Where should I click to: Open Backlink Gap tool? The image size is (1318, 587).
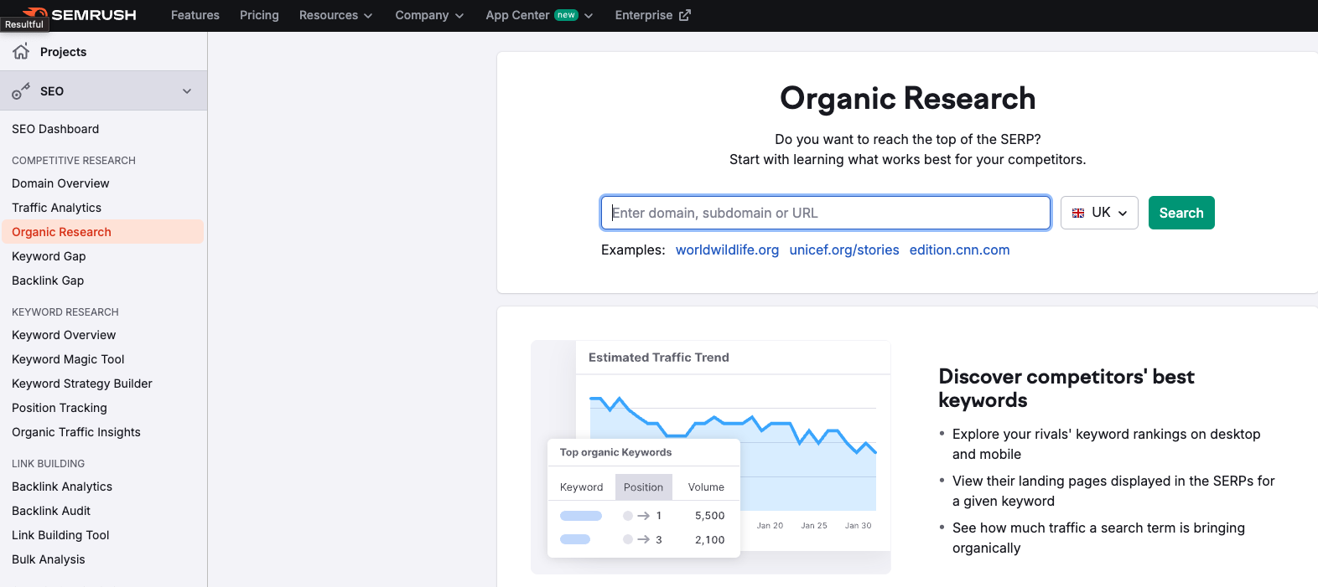coord(48,281)
